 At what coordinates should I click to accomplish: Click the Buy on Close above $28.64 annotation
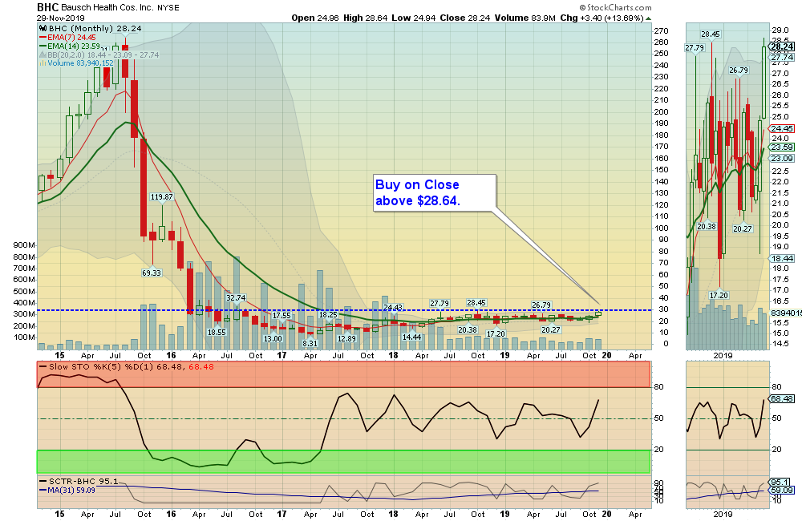click(x=433, y=192)
